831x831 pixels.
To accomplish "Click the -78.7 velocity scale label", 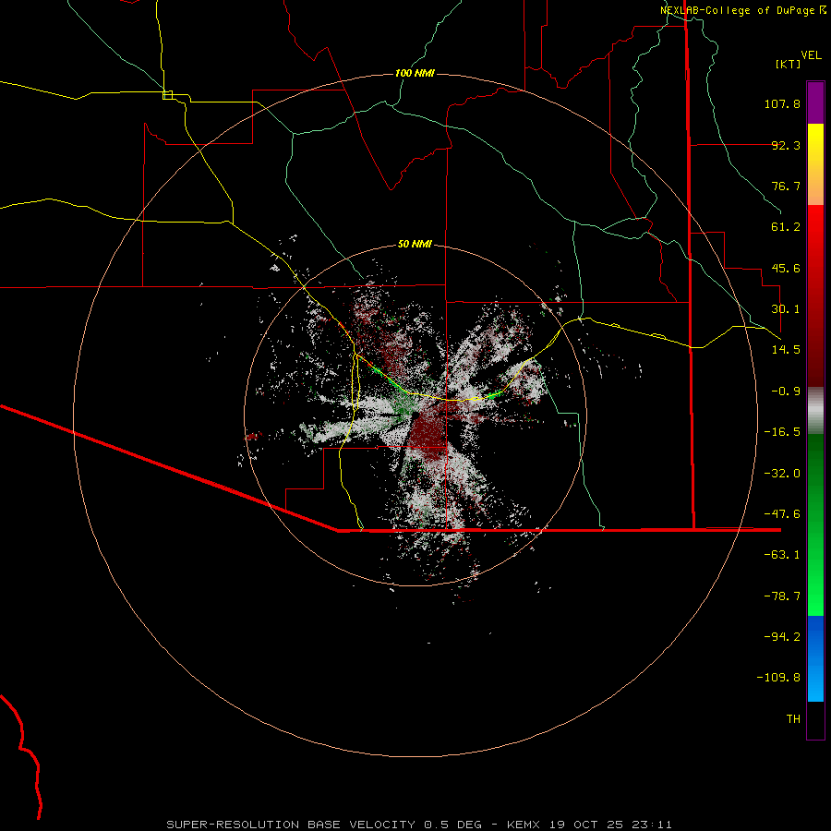I will click(782, 596).
